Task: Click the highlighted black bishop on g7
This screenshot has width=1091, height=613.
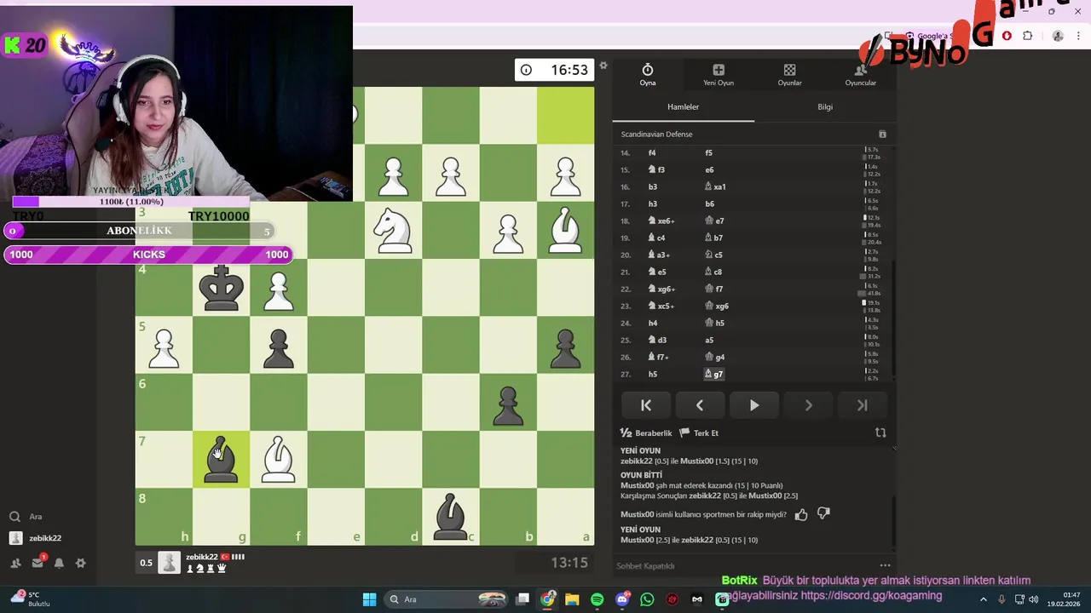Action: [221, 460]
